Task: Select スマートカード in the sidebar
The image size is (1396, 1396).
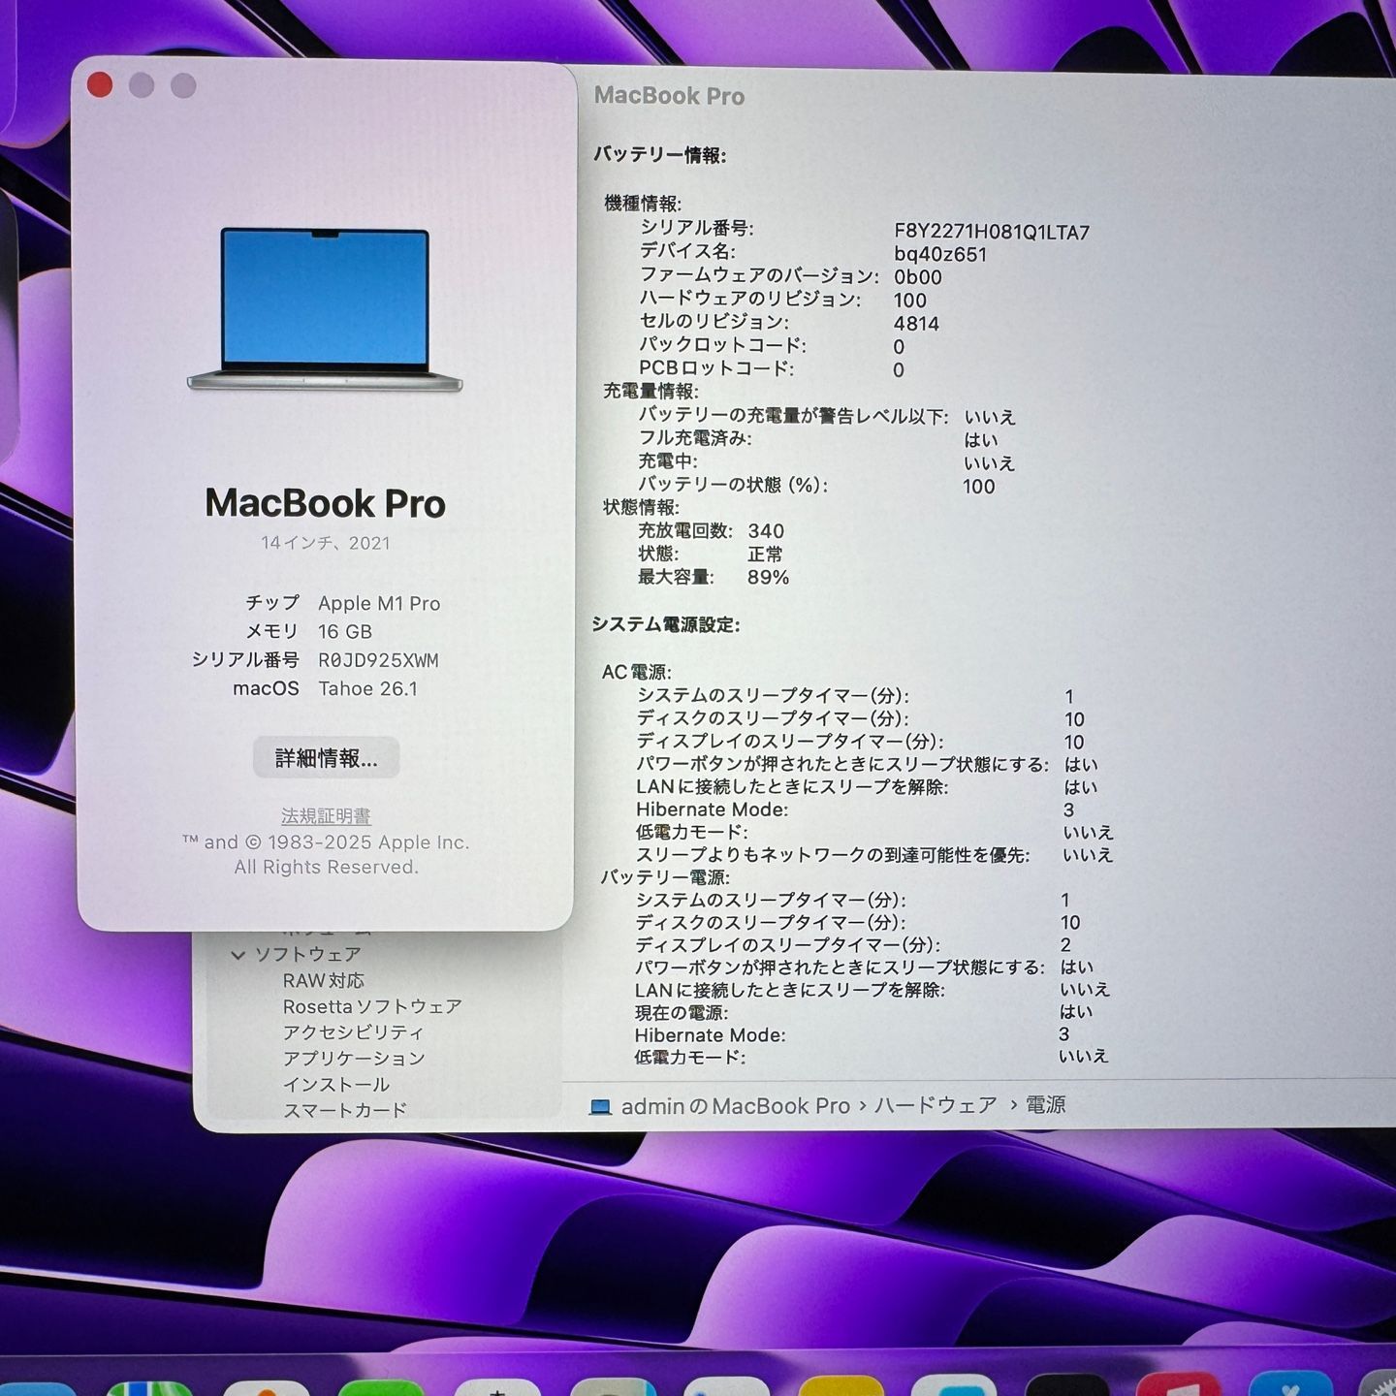Action: 347,1111
